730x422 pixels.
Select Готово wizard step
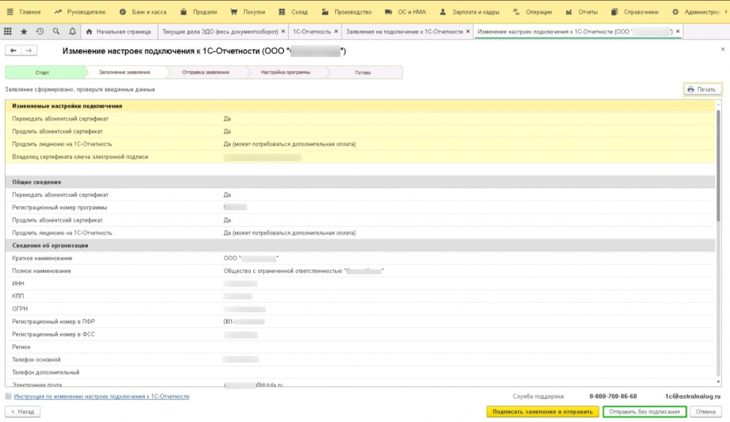pyautogui.click(x=363, y=72)
